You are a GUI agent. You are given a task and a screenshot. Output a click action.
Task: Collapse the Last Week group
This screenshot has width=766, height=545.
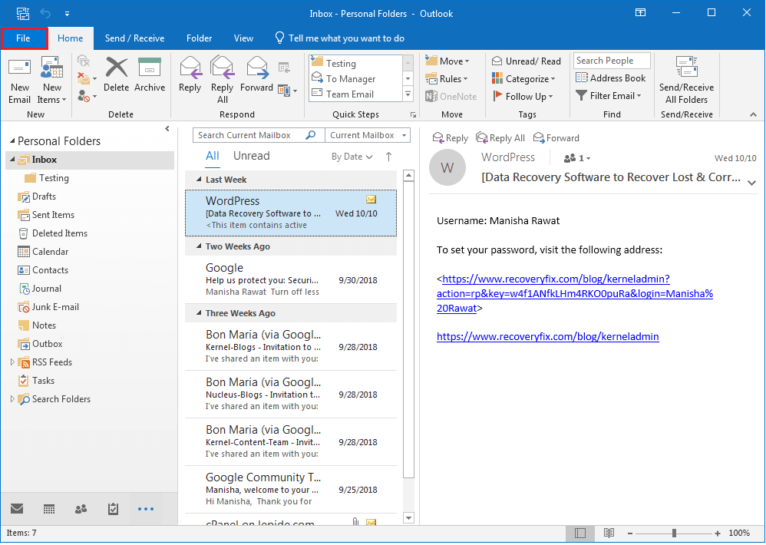tap(199, 180)
